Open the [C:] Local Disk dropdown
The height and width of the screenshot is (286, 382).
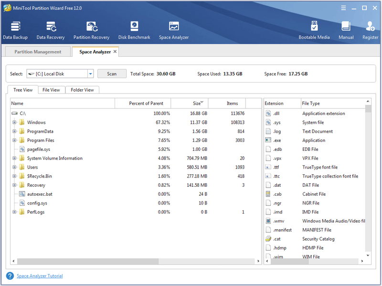tap(90, 74)
